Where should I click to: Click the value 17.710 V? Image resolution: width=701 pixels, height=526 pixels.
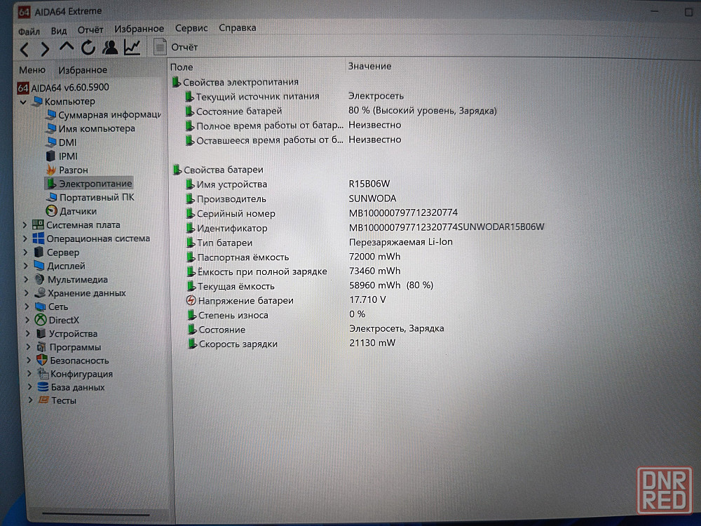click(367, 299)
